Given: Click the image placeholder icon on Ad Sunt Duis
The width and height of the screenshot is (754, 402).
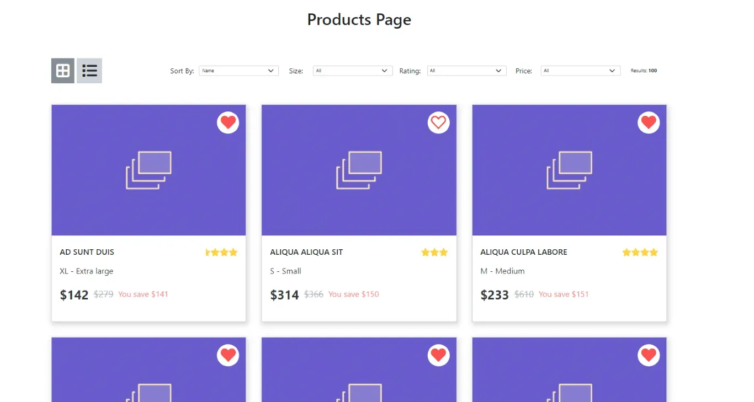Looking at the screenshot, I should pyautogui.click(x=148, y=169).
